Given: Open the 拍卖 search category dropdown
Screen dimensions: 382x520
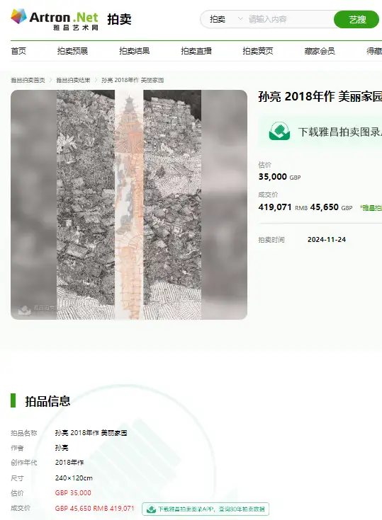Looking at the screenshot, I should 226,19.
